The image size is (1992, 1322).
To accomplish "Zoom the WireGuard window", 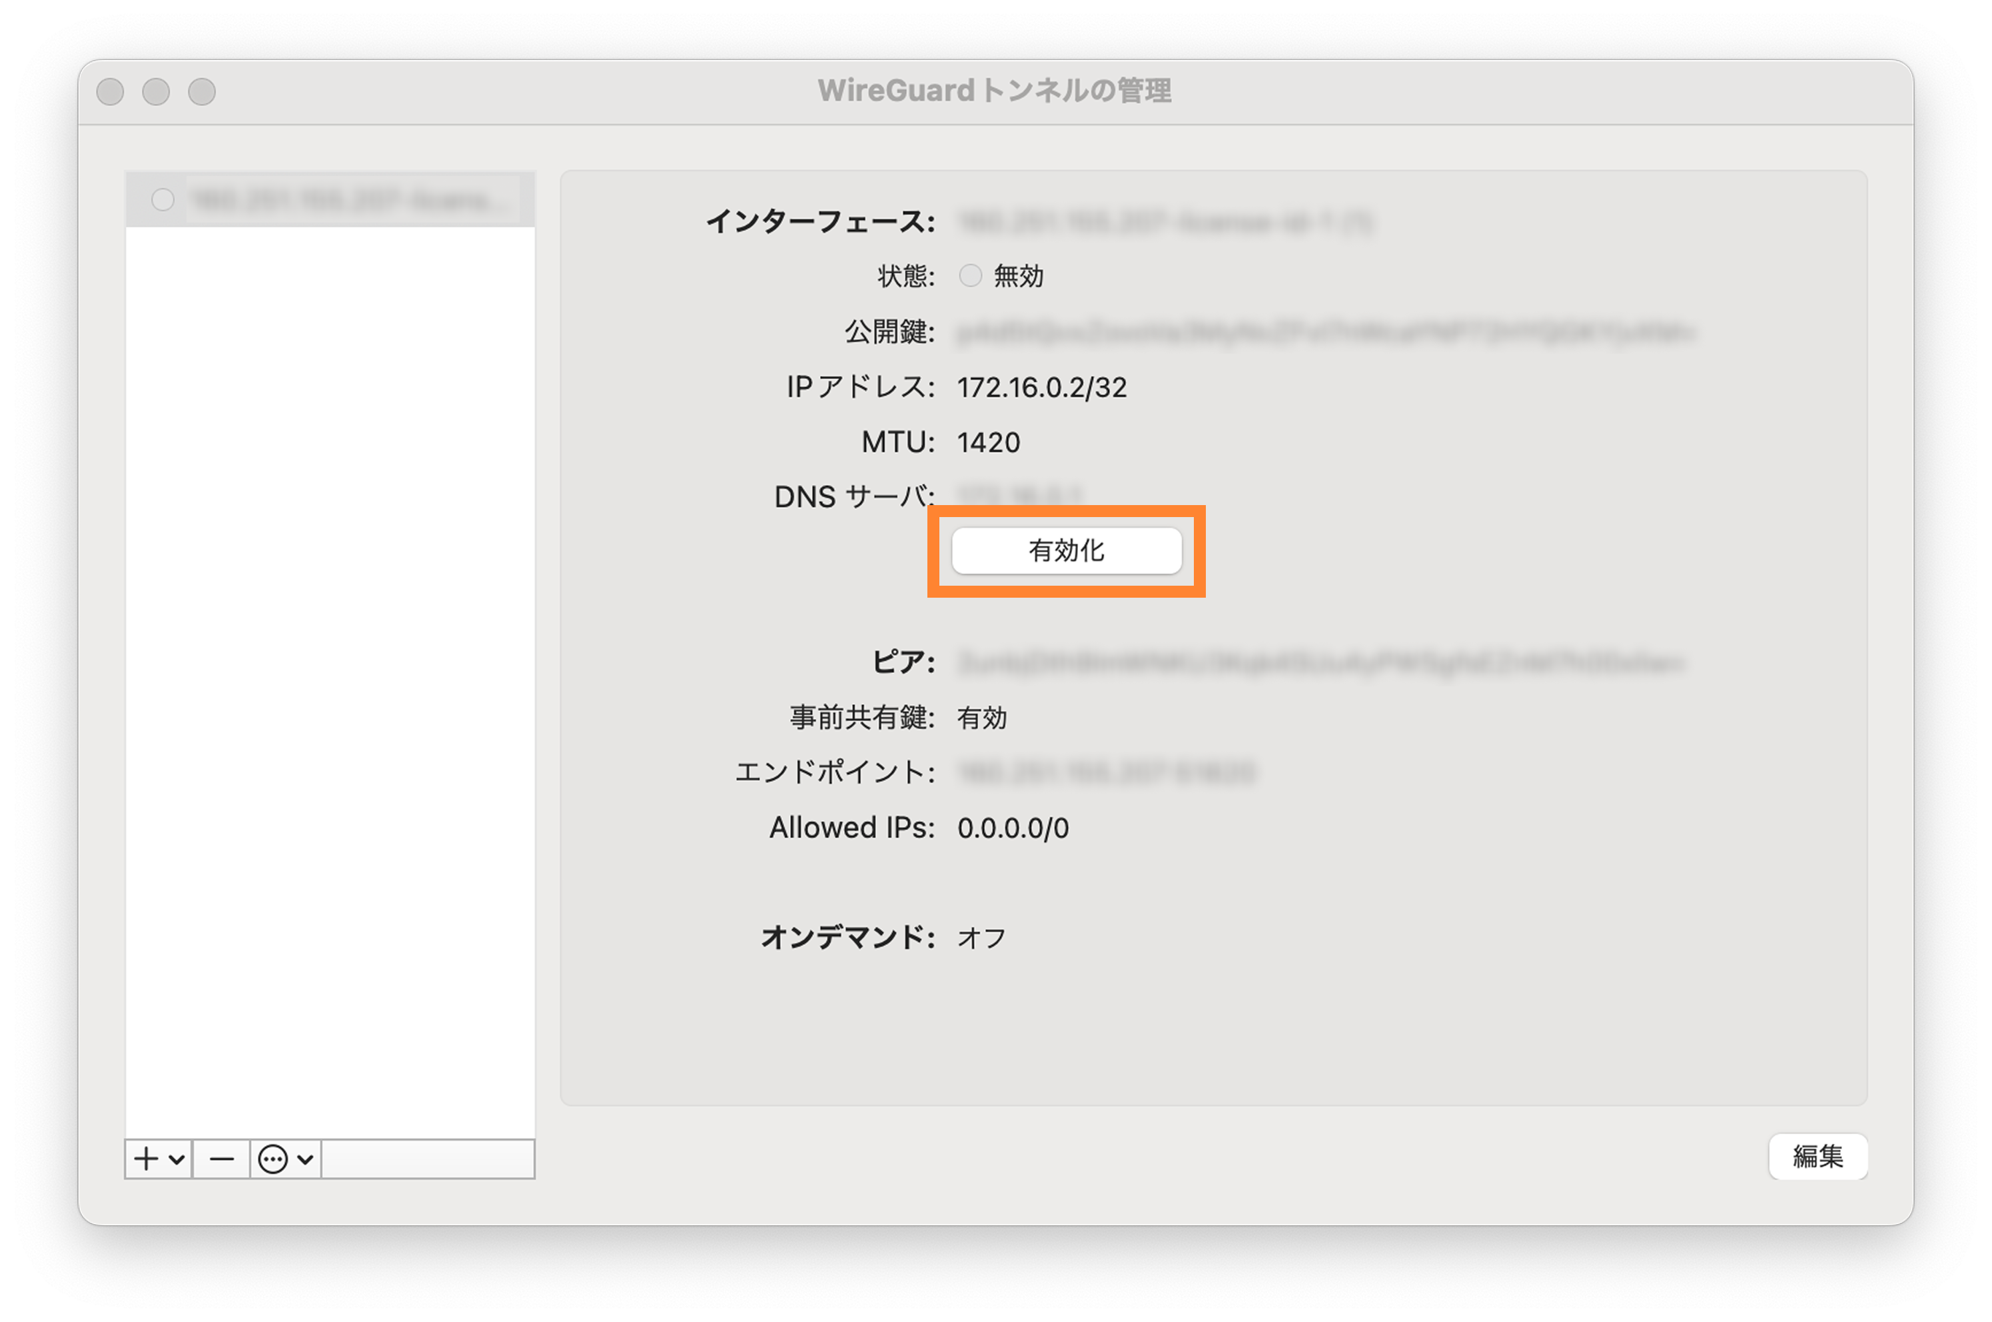I will tap(201, 91).
